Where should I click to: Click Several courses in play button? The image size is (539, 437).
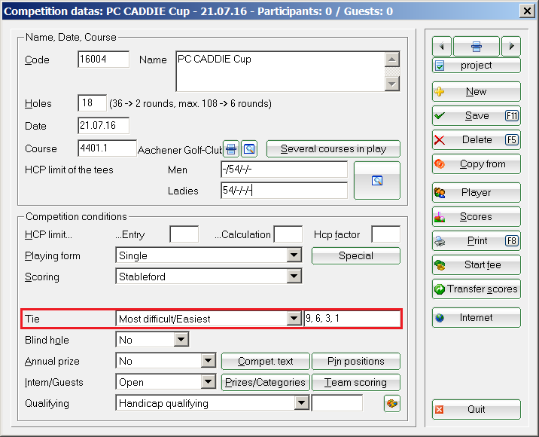pyautogui.click(x=333, y=149)
